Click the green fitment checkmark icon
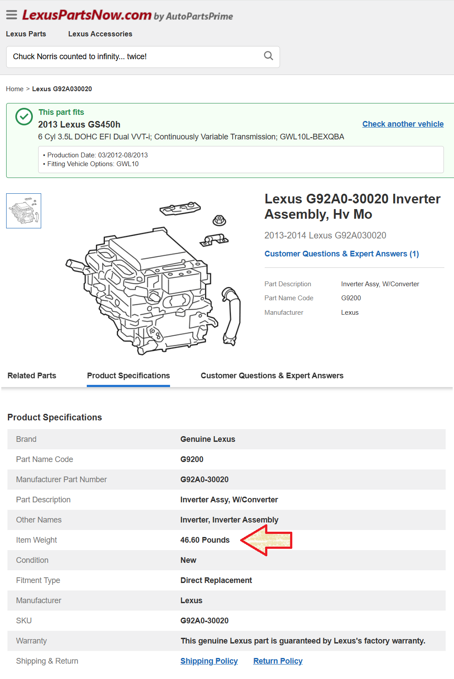The image size is (454, 679). pos(24,117)
